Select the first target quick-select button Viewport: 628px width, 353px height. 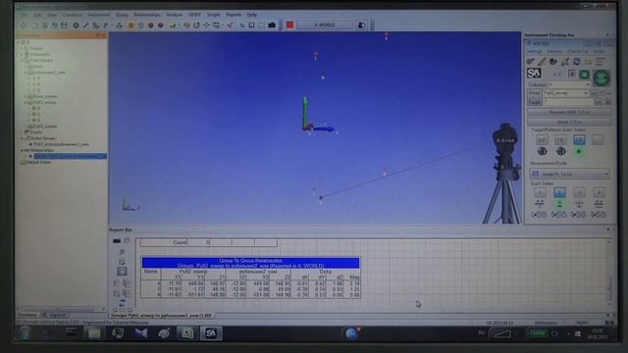pyautogui.click(x=542, y=139)
